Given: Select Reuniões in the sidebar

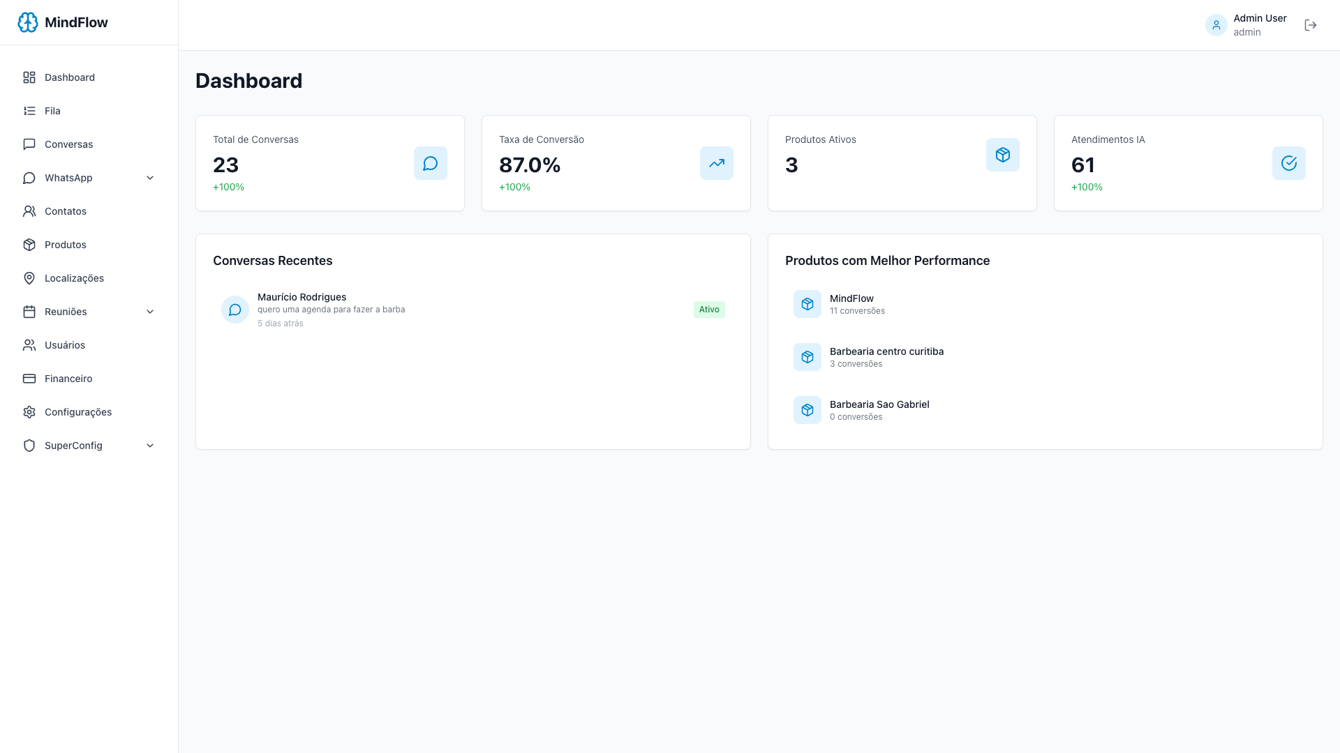Looking at the screenshot, I should [x=89, y=312].
